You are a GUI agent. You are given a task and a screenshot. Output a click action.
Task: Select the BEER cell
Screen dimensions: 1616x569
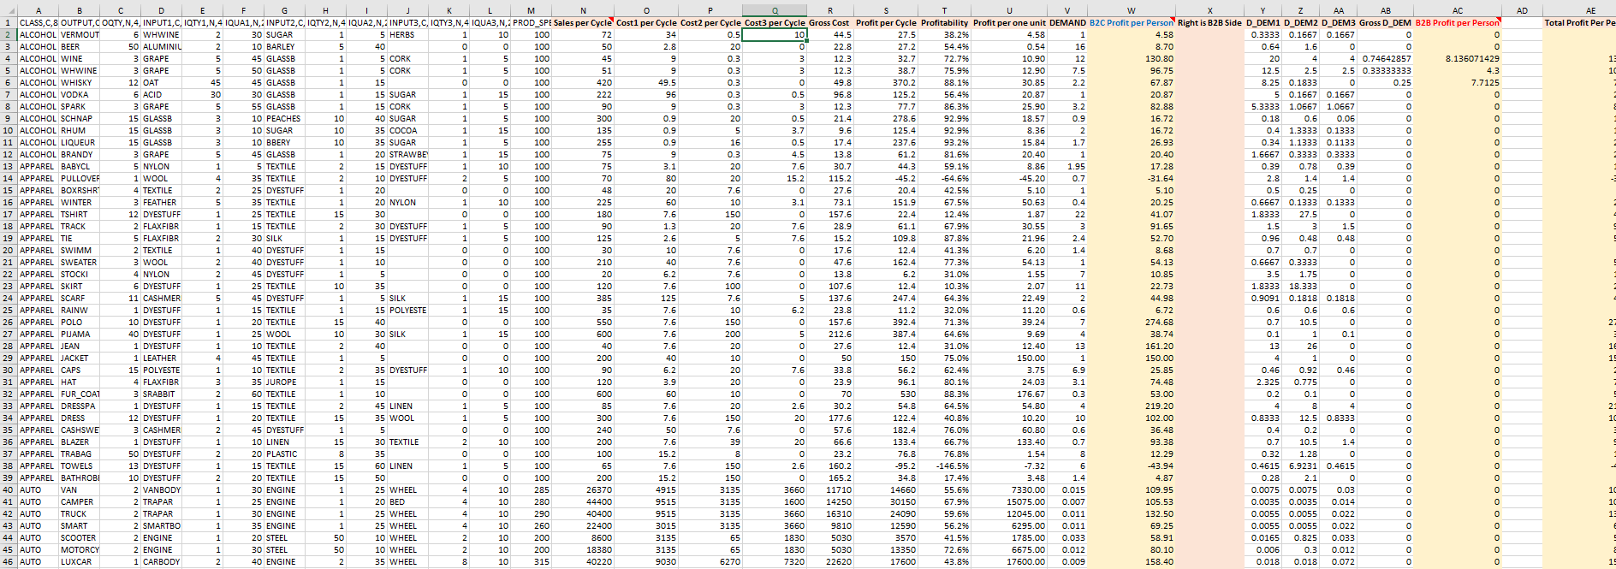pyautogui.click(x=80, y=47)
